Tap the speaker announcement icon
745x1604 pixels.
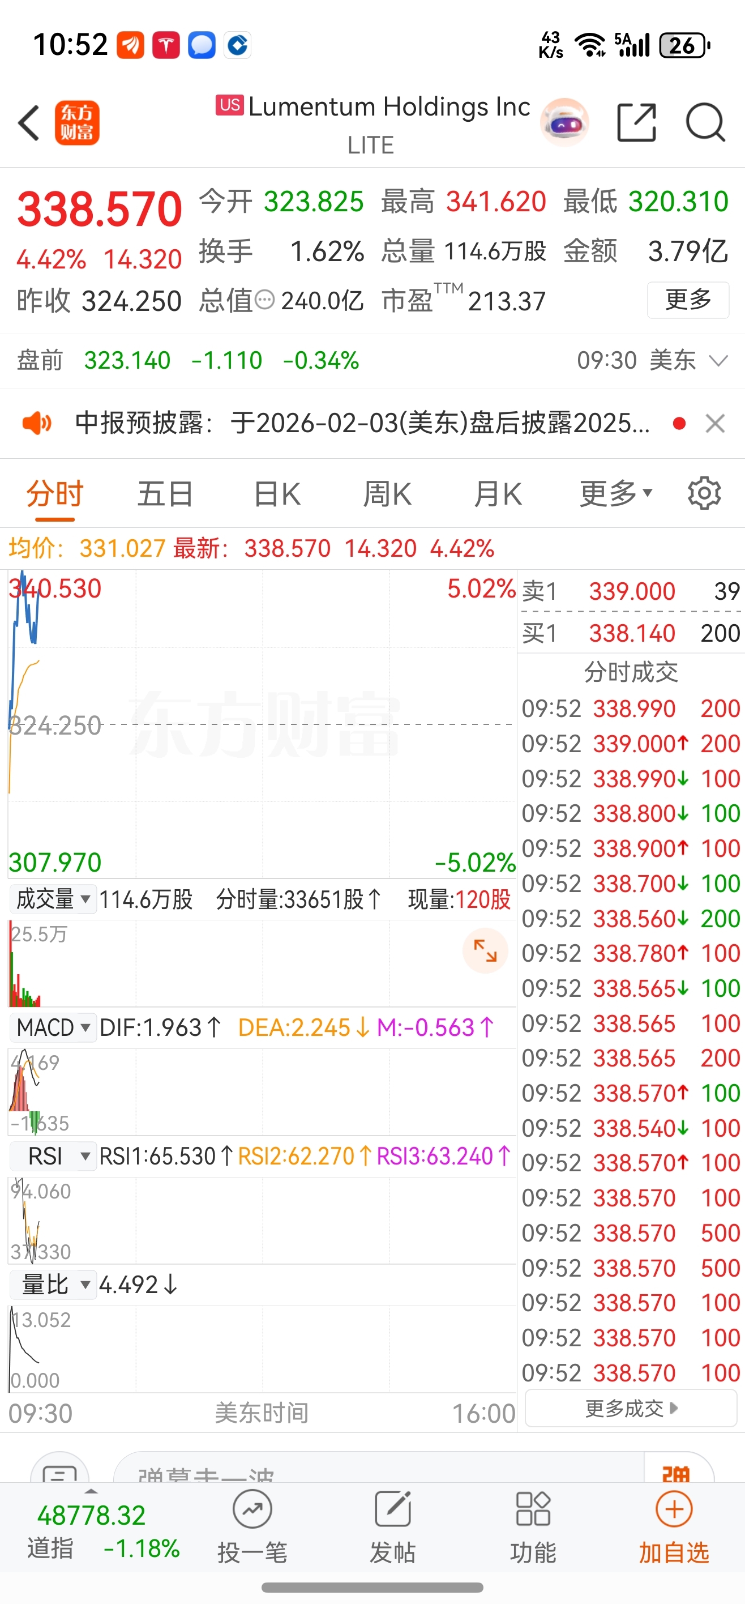click(x=37, y=424)
